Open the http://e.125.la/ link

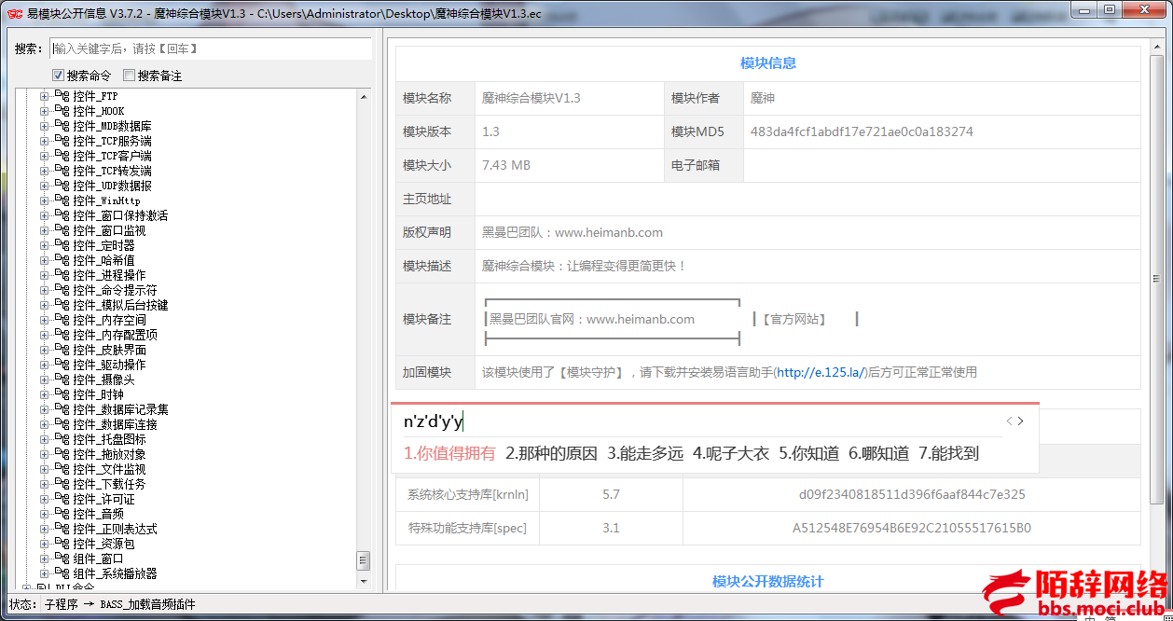click(821, 372)
